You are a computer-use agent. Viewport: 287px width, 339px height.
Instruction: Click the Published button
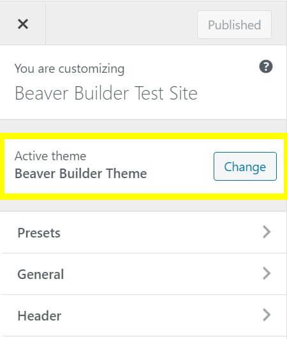(234, 25)
